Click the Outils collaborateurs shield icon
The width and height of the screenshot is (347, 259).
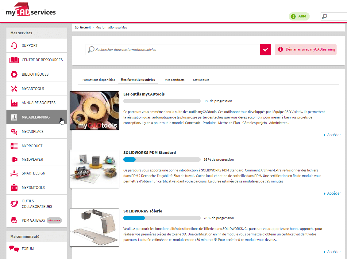click(14, 204)
